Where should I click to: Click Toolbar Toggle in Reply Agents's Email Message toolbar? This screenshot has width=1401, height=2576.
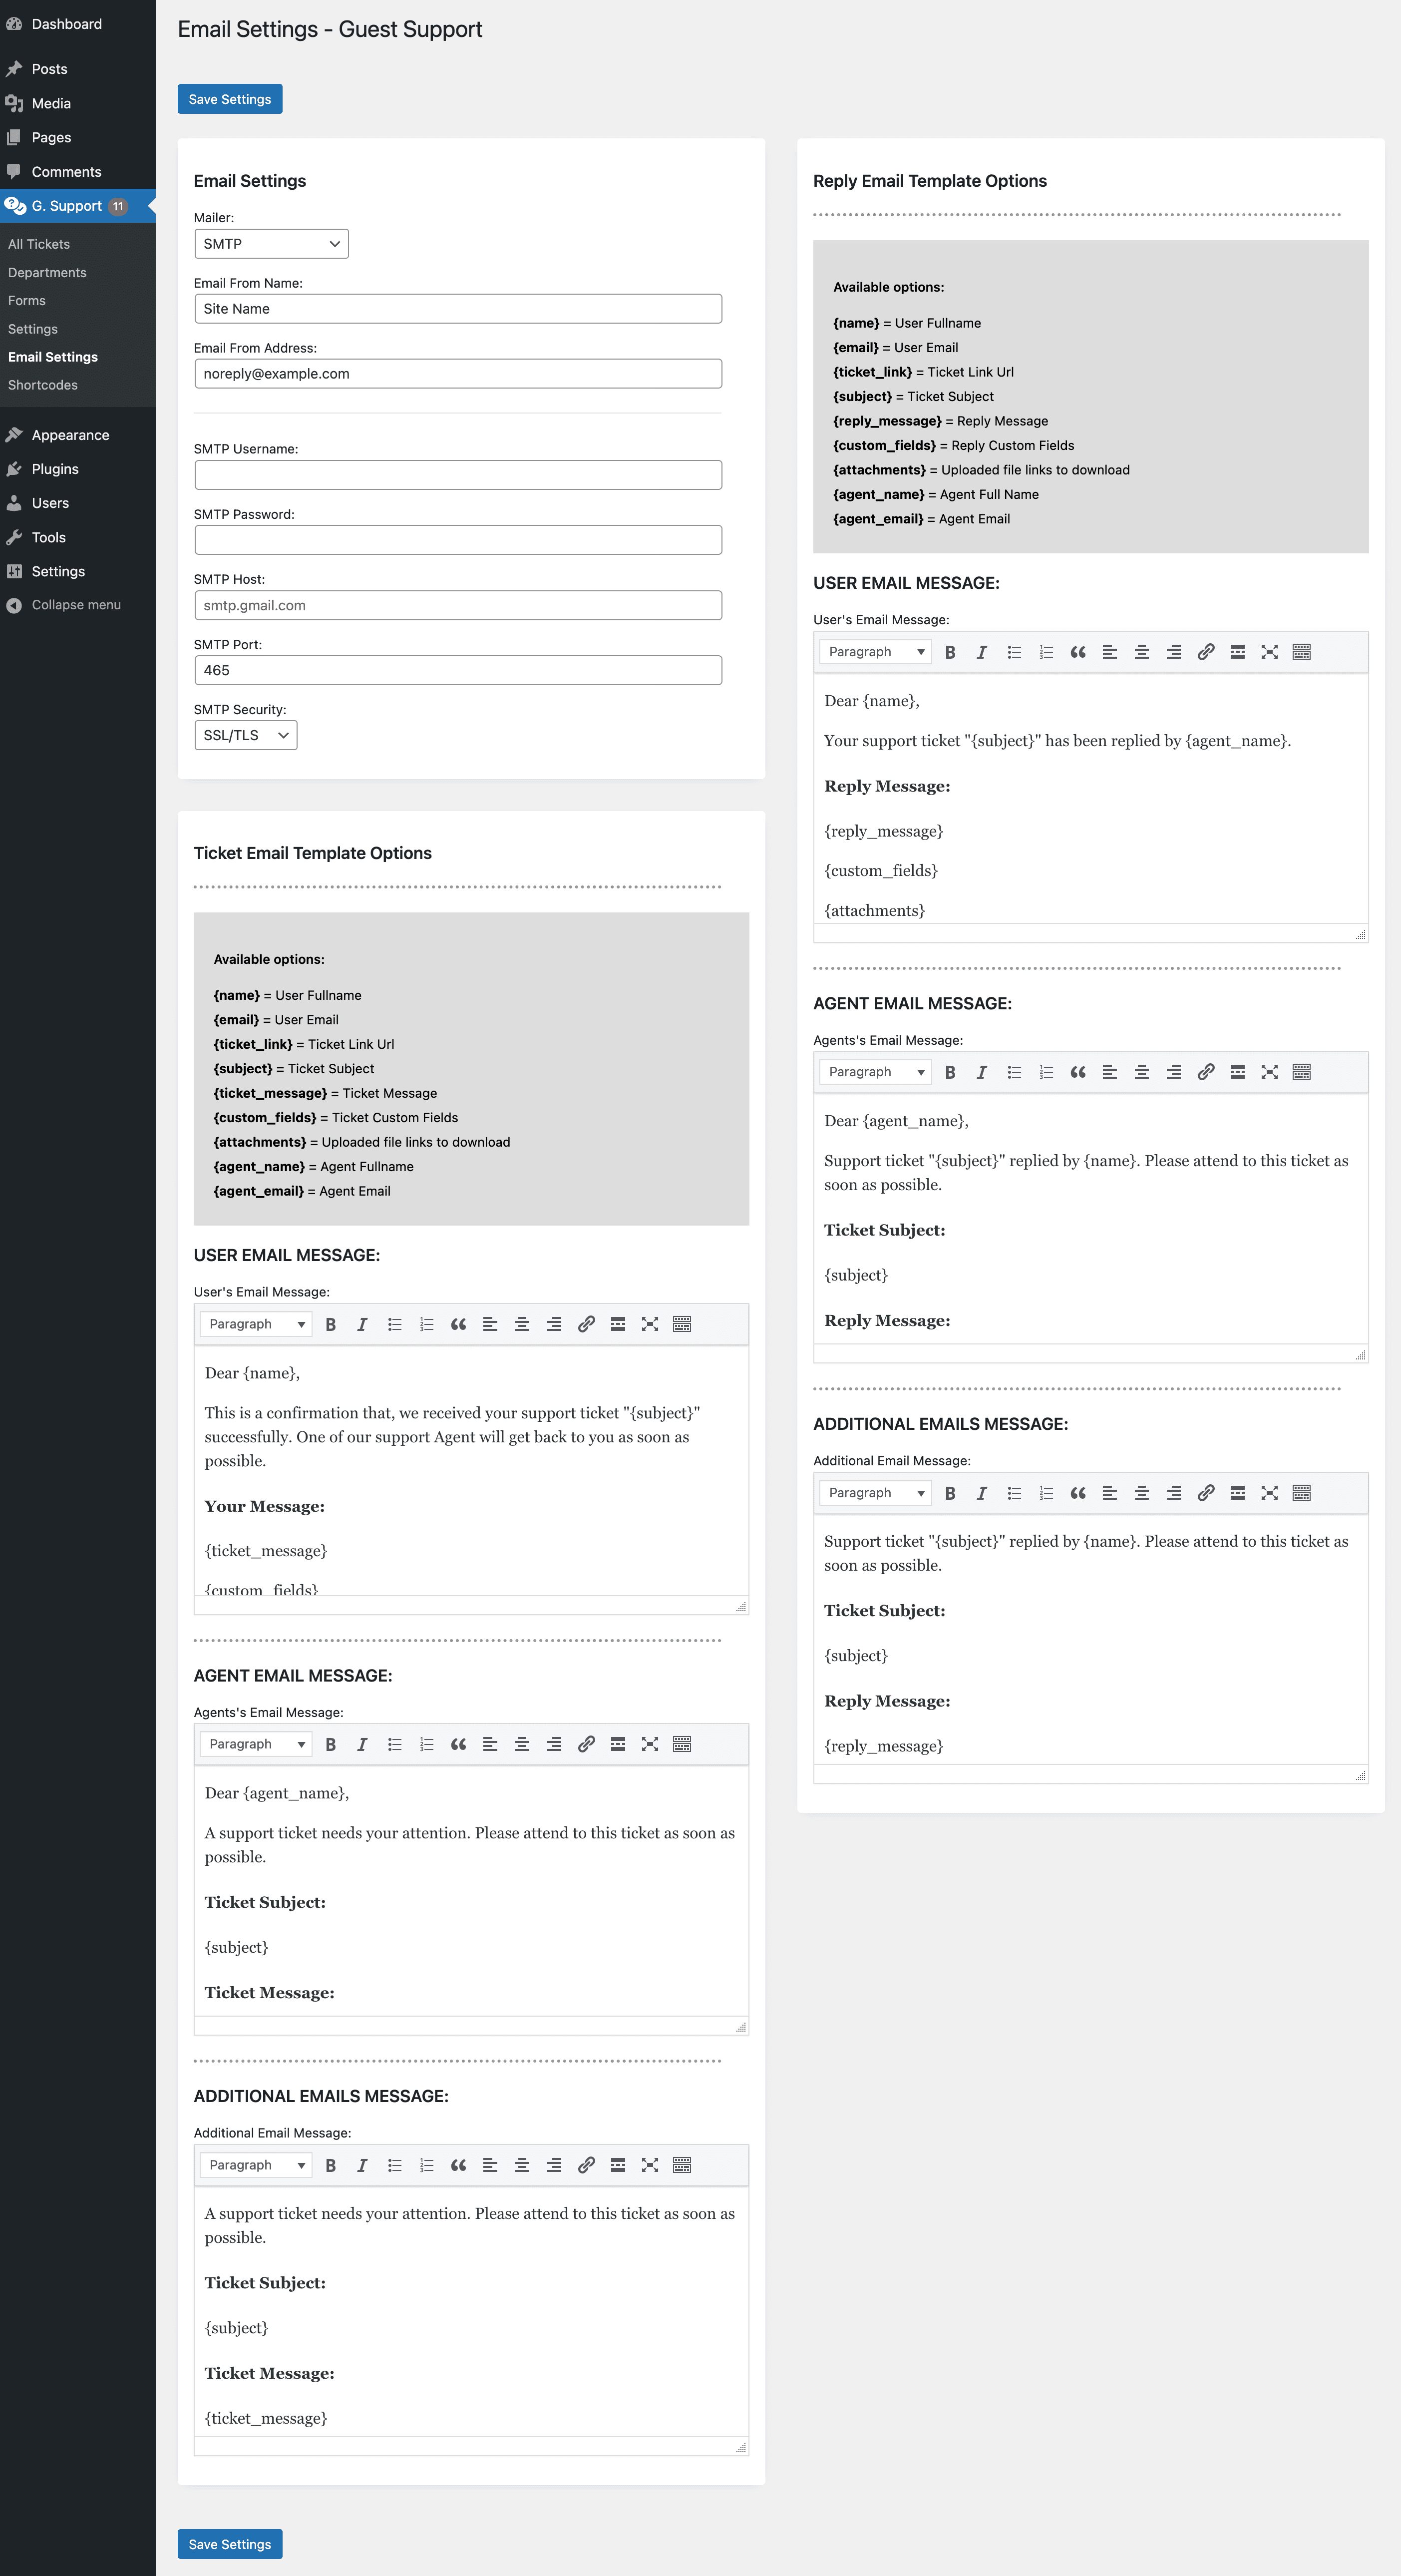(1301, 1072)
